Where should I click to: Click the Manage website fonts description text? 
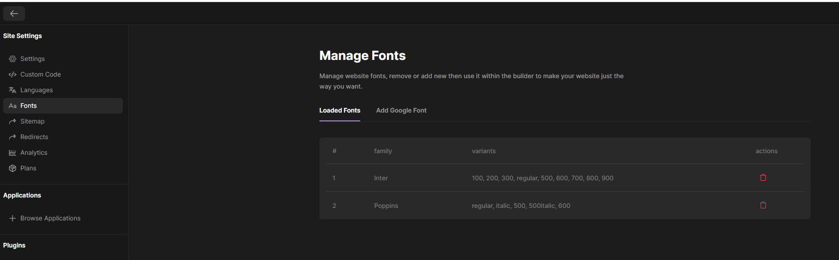click(472, 81)
